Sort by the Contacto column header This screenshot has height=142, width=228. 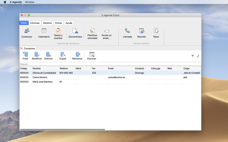143,68
